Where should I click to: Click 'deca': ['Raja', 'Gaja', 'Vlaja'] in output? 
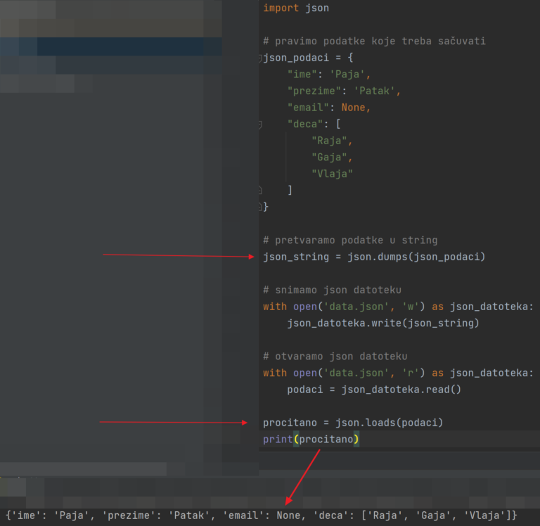point(413,515)
